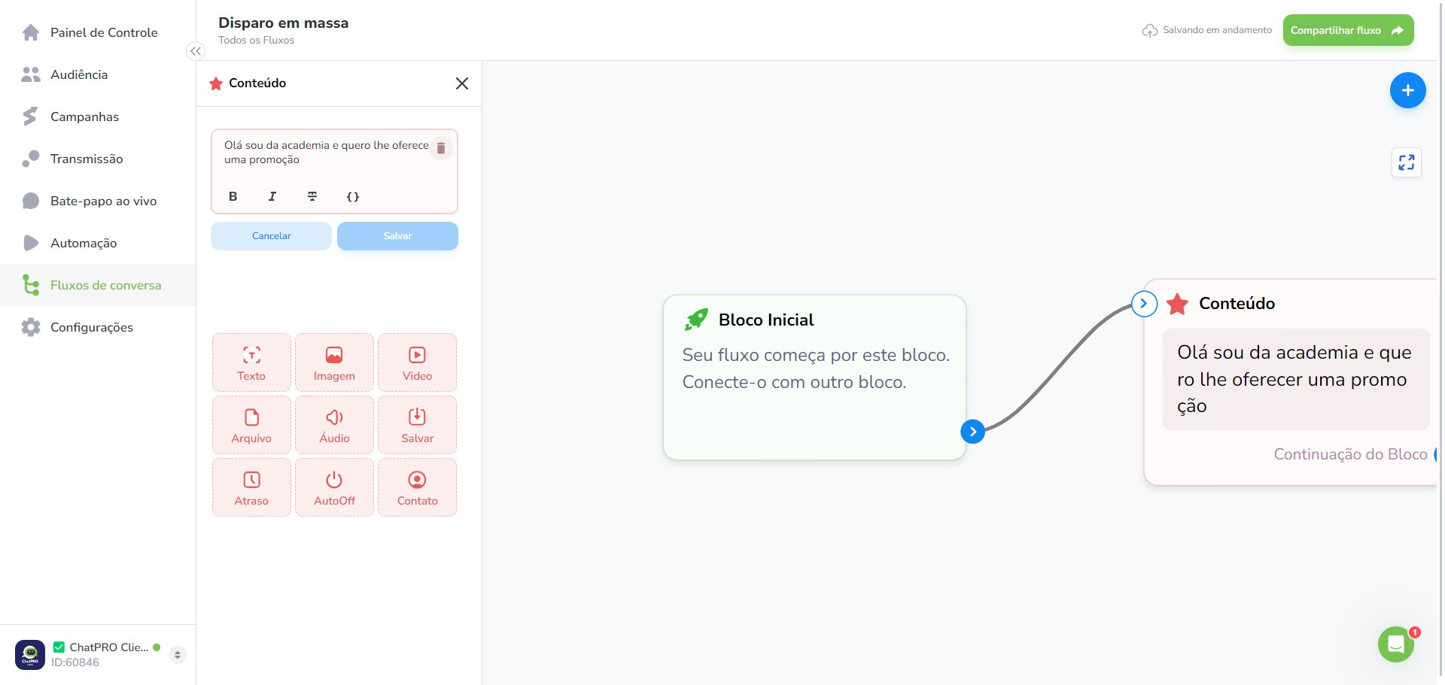Image resolution: width=1445 pixels, height=685 pixels.
Task: Click Compartilhar fluxo button
Action: [x=1348, y=30]
